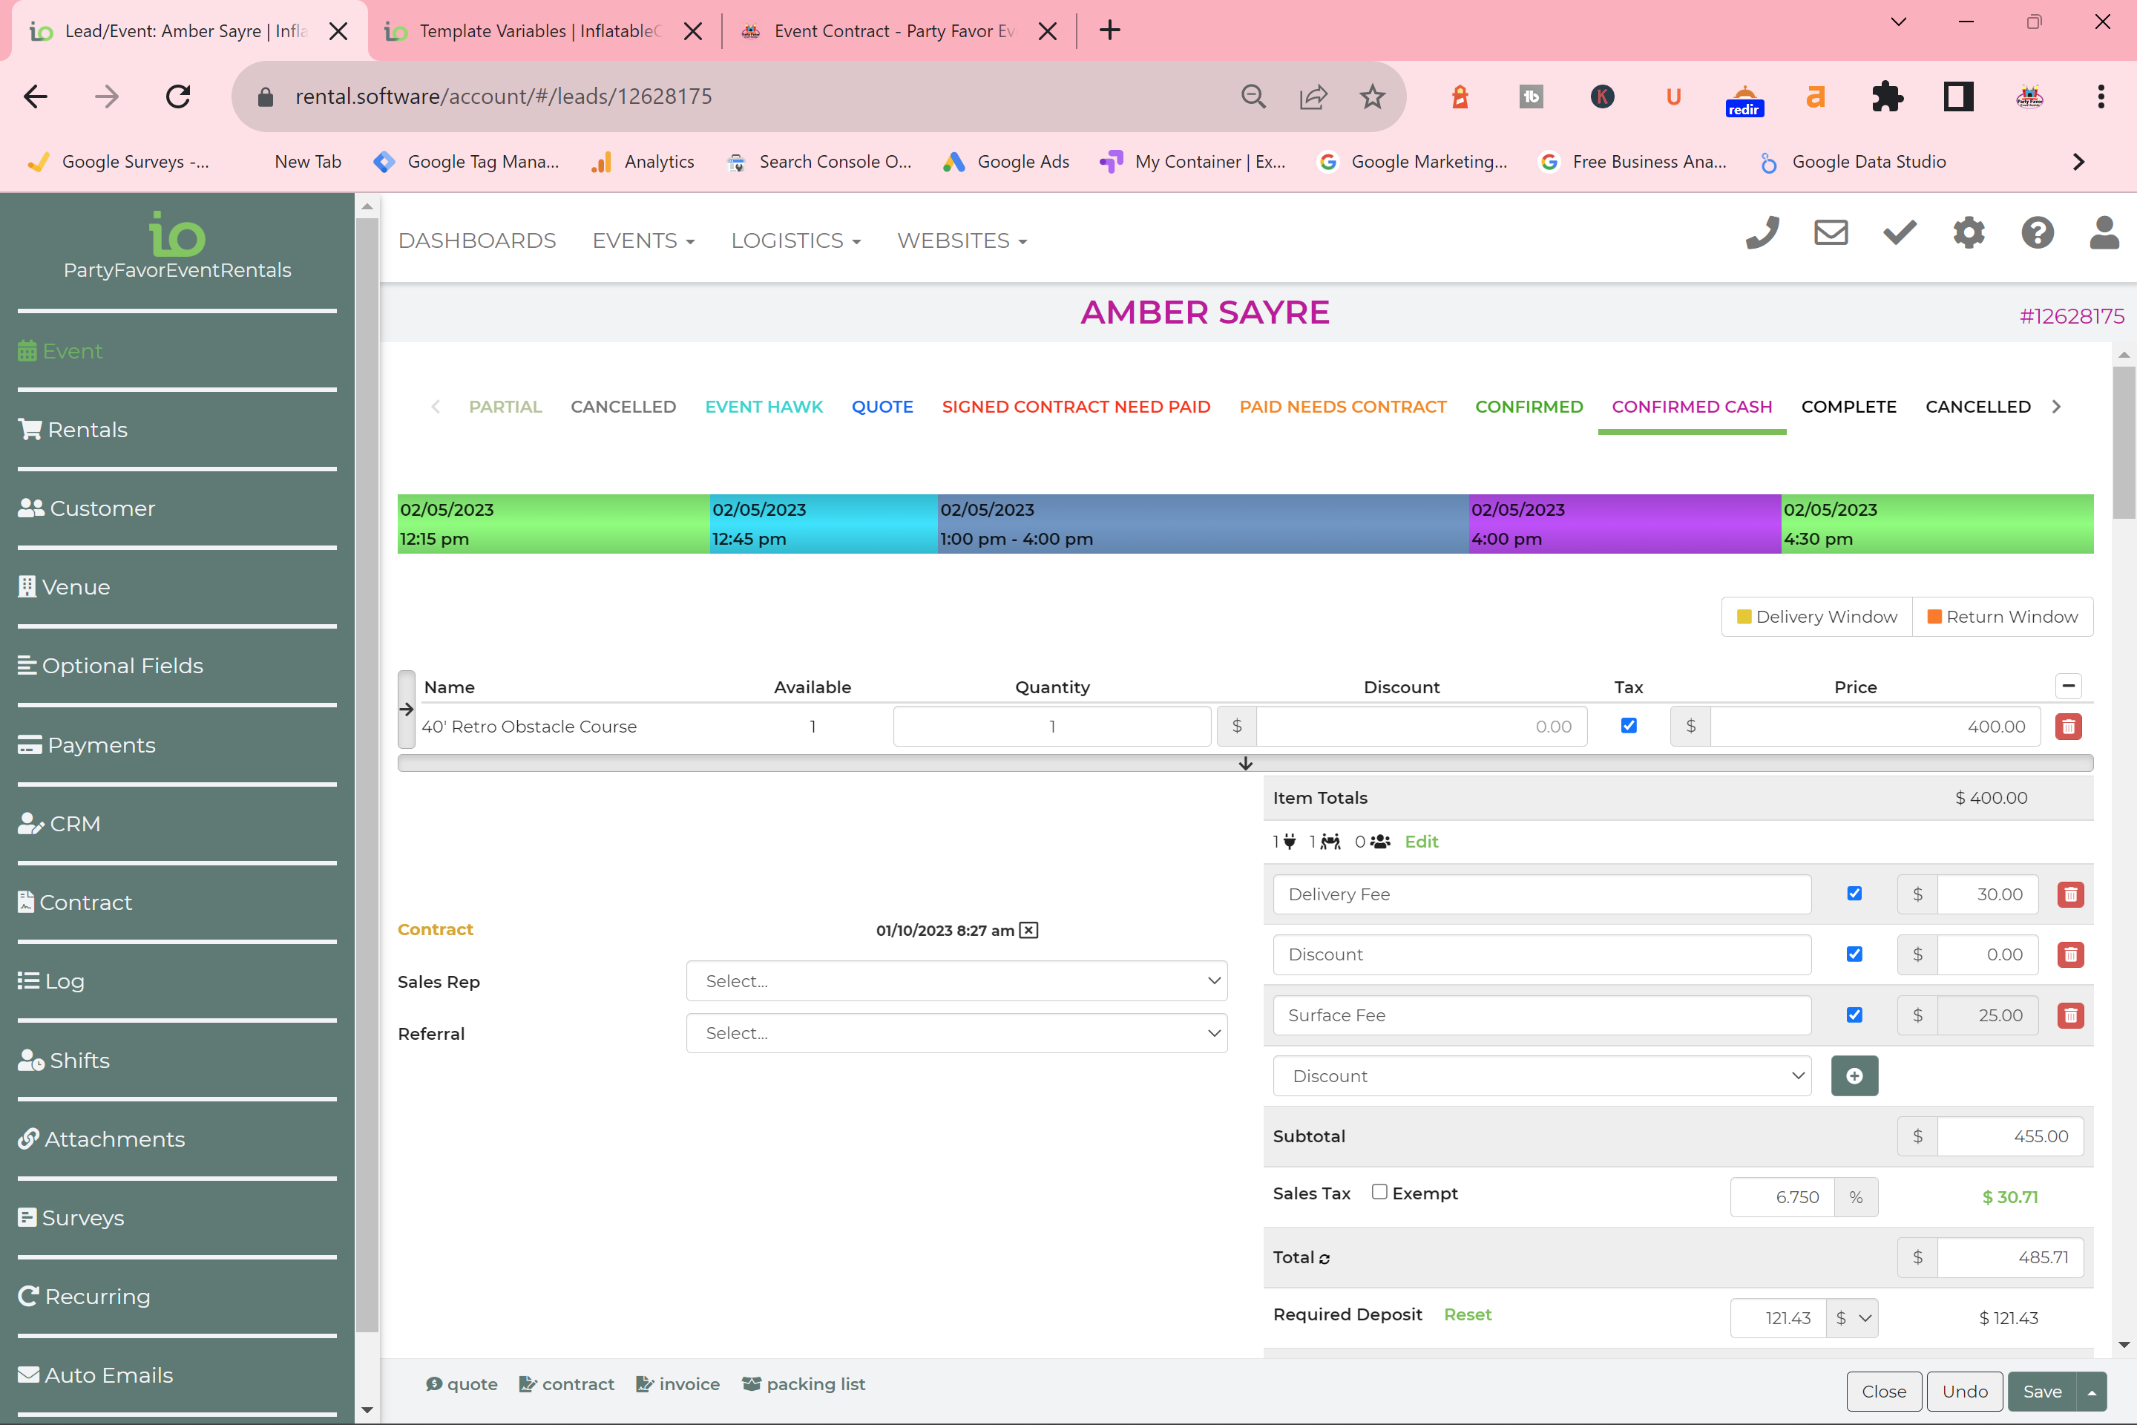Expand the Referral select dropdown
Viewport: 2137px width, 1425px height.
click(956, 1033)
